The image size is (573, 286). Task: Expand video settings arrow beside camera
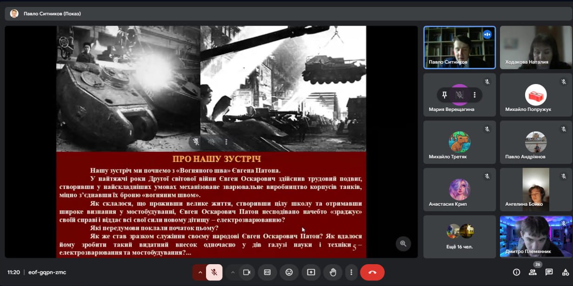(233, 273)
